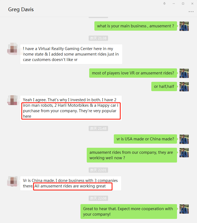Close the Greg Davis chat window
The width and height of the screenshot is (197, 223).
(192, 4)
